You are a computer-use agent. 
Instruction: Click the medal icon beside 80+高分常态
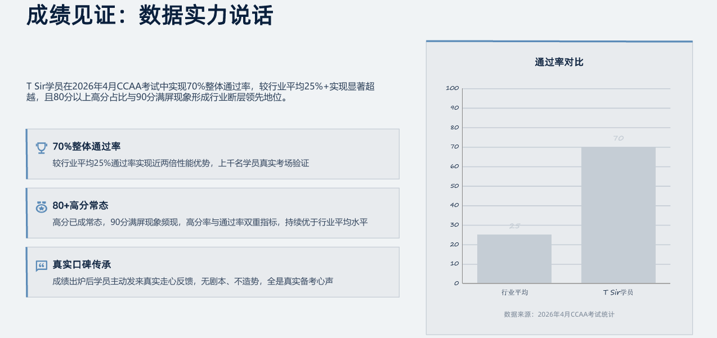pyautogui.click(x=42, y=206)
